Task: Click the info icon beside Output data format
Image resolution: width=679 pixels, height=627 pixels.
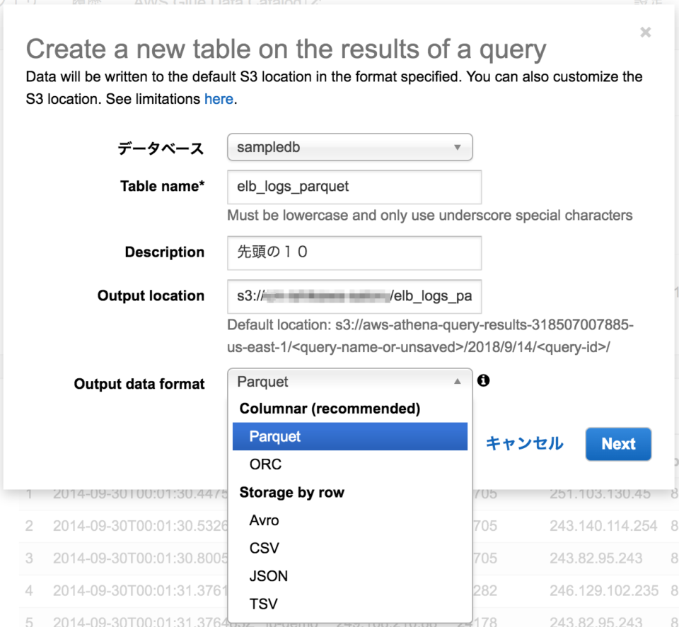Action: click(x=483, y=380)
